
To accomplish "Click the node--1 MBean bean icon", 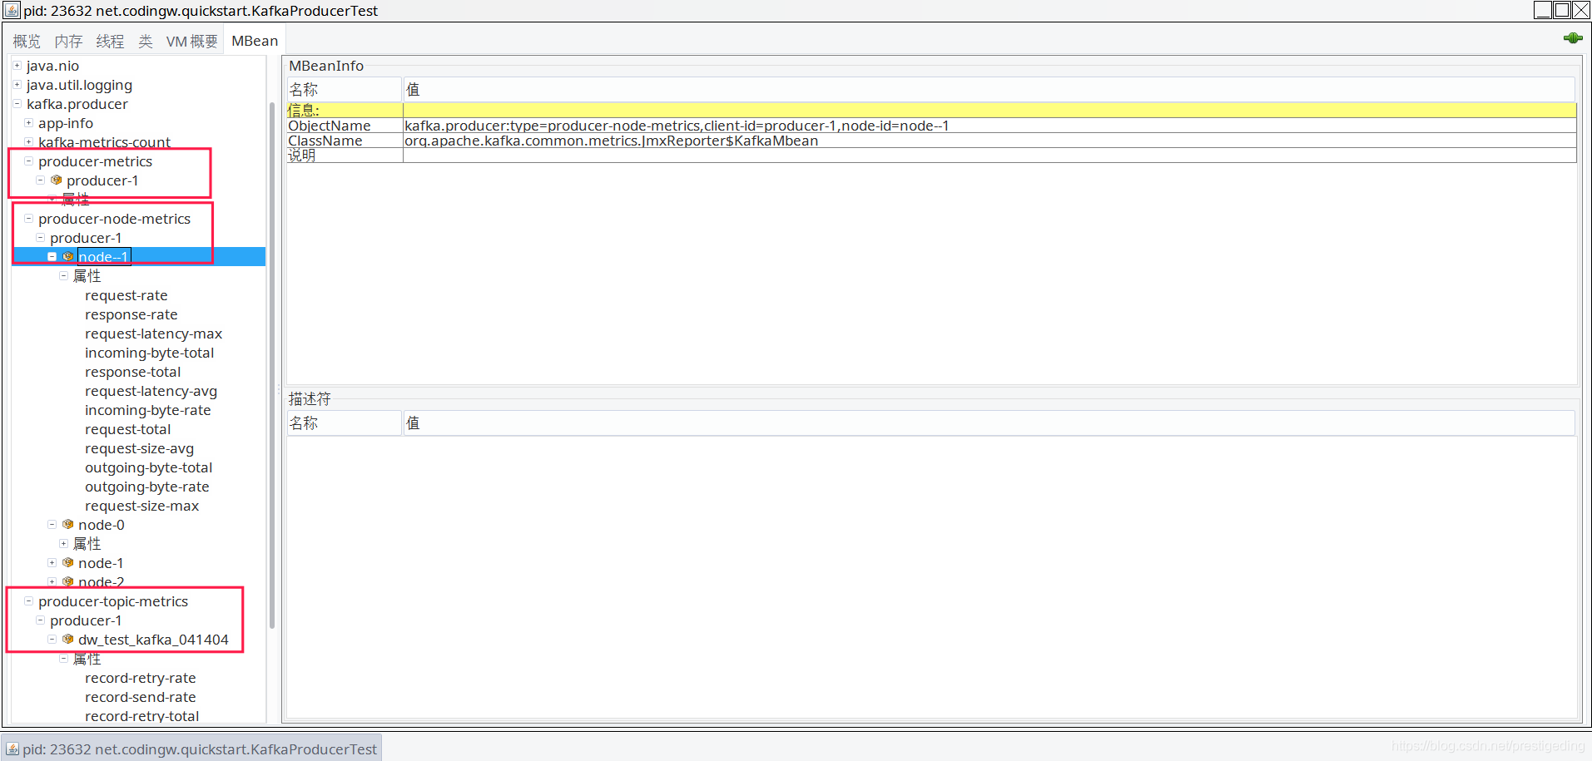I will 68,256.
